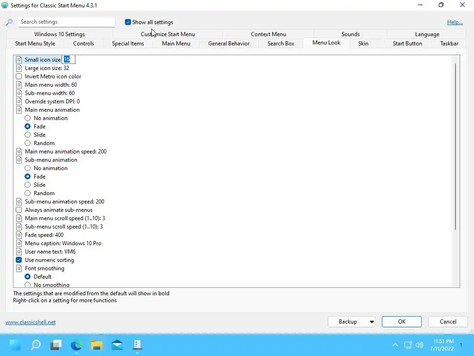Image resolution: width=474 pixels, height=356 pixels.
Task: Click the icon beside Main menu scroll speed
Action: tap(19, 218)
